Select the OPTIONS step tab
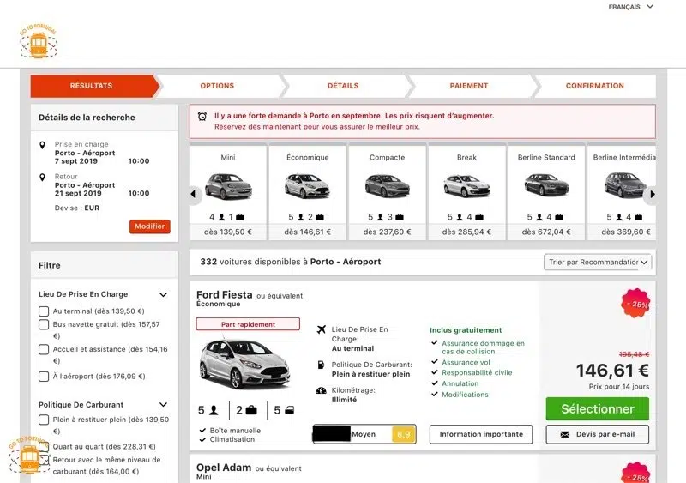Viewport: 686px width, 483px height. [x=217, y=86]
